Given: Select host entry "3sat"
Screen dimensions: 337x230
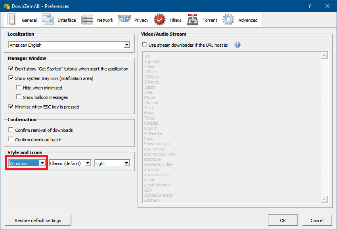Looking at the screenshot, I should click(148, 92).
